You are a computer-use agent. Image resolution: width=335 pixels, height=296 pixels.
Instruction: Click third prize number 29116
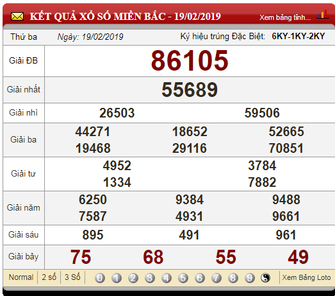pos(190,148)
